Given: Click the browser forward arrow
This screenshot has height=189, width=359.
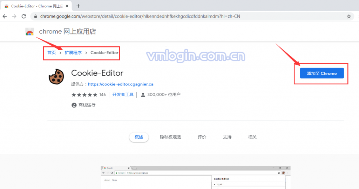Looking at the screenshot, I should coord(14,16).
